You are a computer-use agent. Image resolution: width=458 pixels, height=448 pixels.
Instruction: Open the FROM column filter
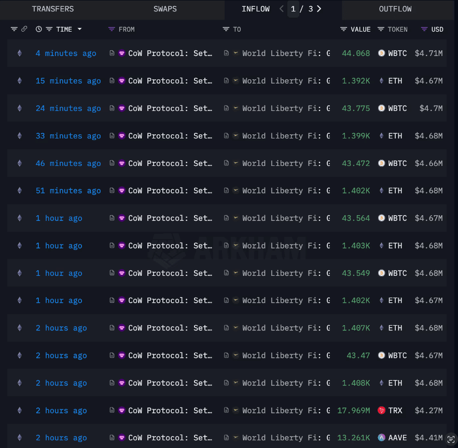[x=112, y=29]
